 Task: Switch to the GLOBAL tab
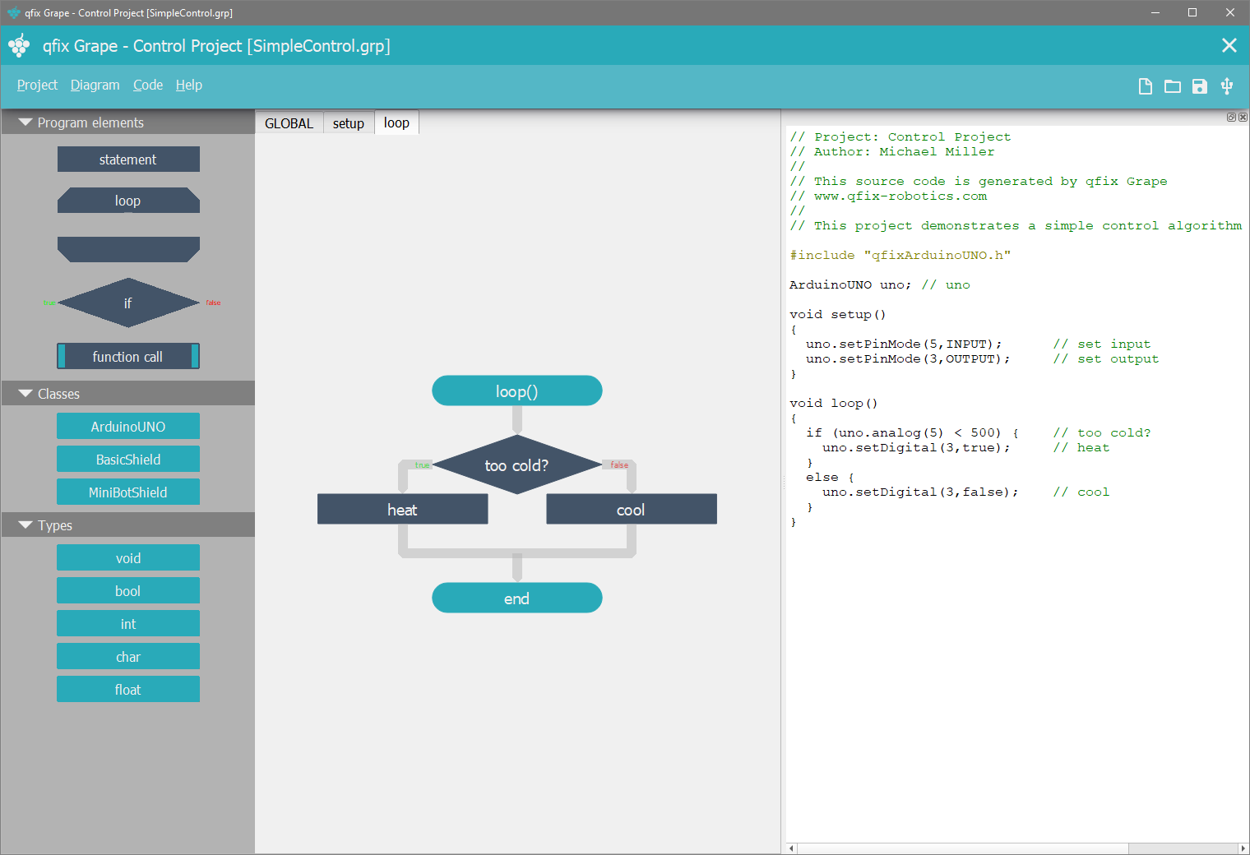coord(289,123)
